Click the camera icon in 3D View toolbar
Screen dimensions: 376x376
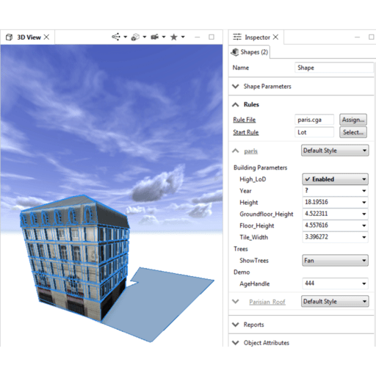coord(154,37)
